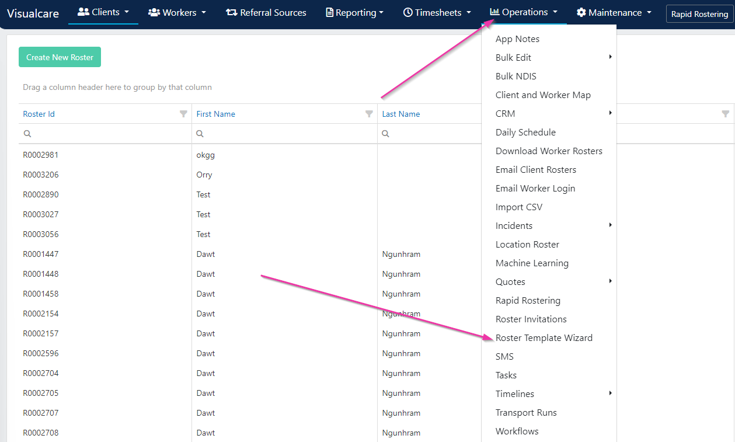This screenshot has width=735, height=442.
Task: Click roster id R0002890
Action: (x=41, y=195)
